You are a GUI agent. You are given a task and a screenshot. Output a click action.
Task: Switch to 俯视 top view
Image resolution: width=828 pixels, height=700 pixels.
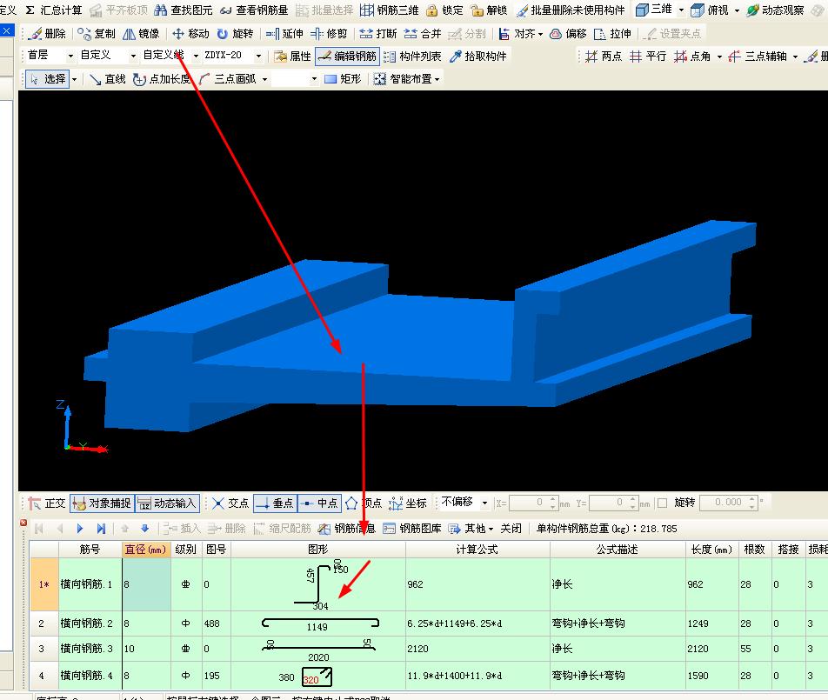[710, 10]
